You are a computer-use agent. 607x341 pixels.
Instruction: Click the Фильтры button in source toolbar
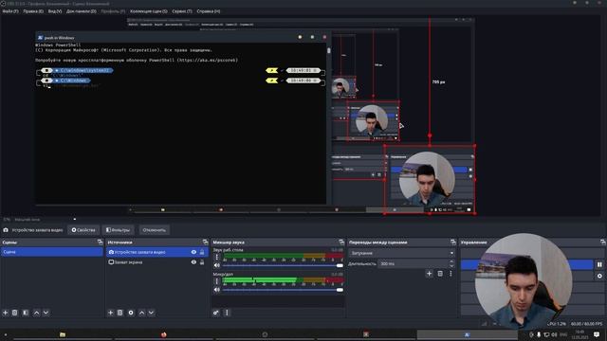click(118, 230)
